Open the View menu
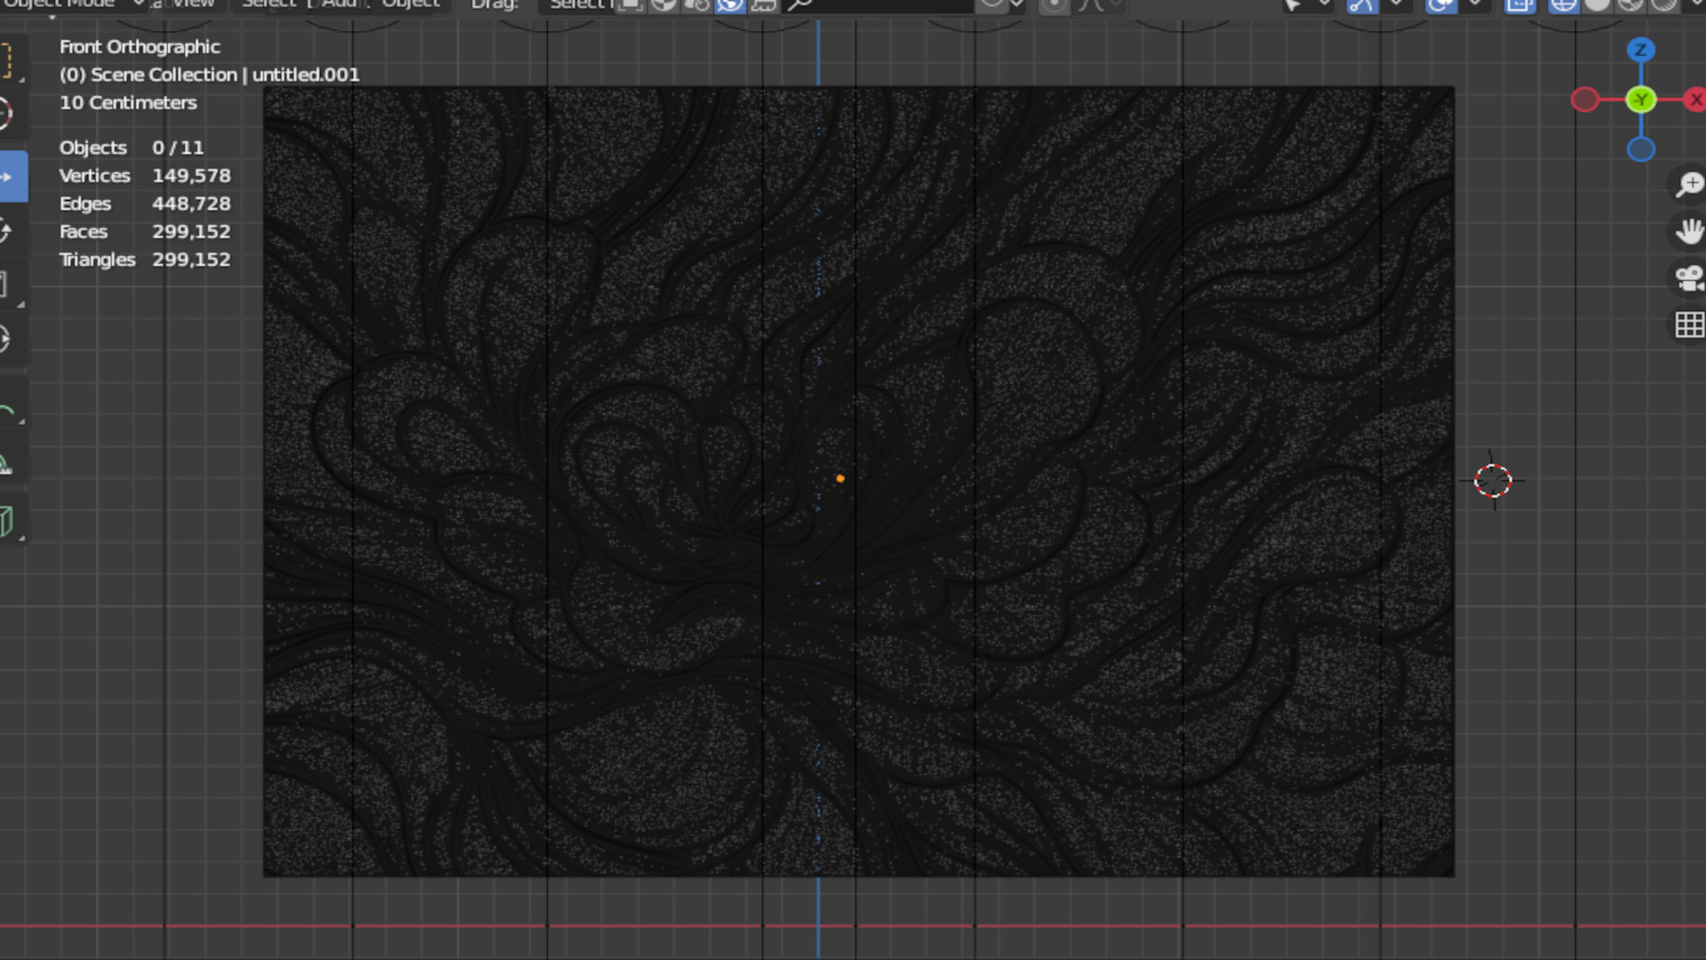 point(193,4)
